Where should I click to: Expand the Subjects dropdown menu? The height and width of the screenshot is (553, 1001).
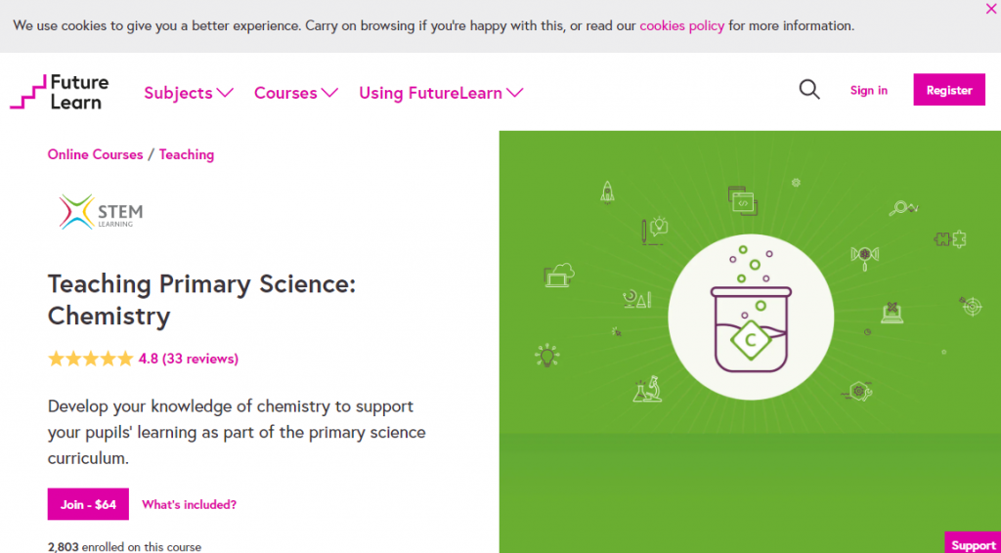point(189,93)
